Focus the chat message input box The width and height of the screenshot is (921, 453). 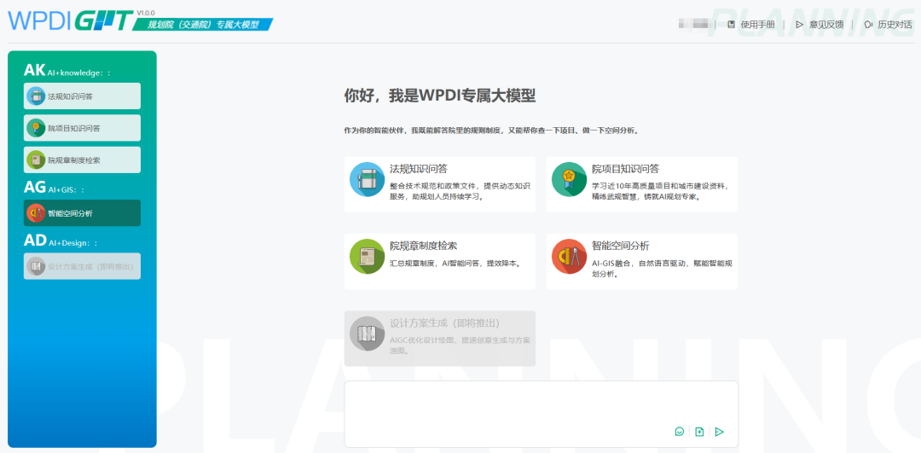[x=541, y=415]
